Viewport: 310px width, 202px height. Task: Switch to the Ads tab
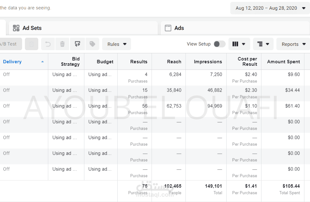tap(235, 28)
